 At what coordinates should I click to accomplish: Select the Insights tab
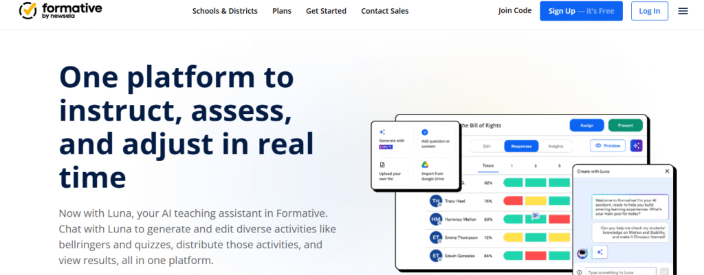[x=555, y=146]
